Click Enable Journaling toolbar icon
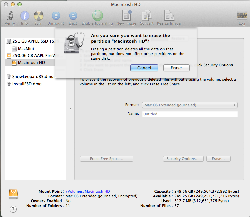 pos(98,15)
